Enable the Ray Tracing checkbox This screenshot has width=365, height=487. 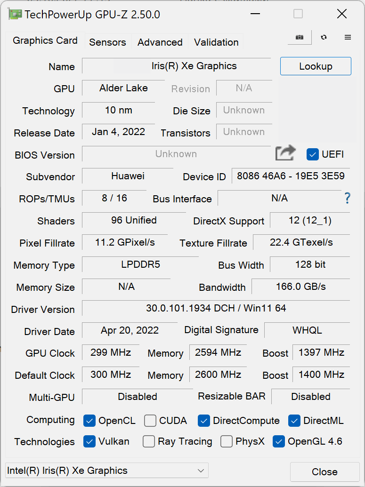pos(149,441)
